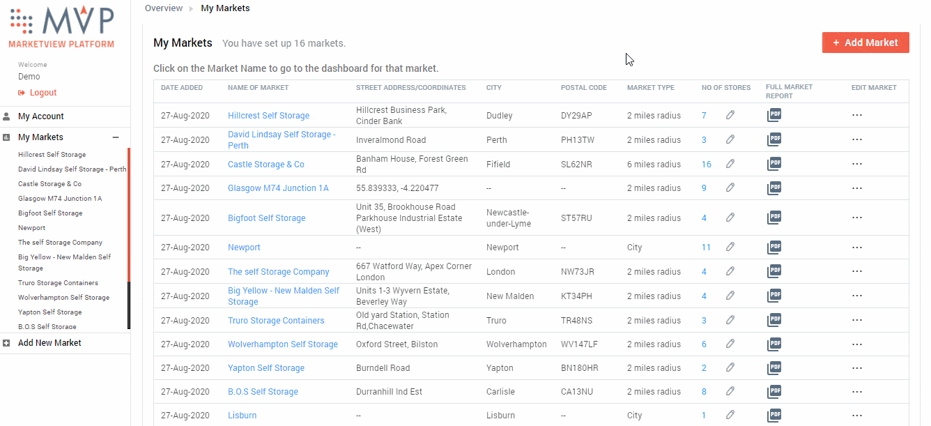931x426 pixels.
Task: Sort by the Date Added column header
Action: click(182, 88)
